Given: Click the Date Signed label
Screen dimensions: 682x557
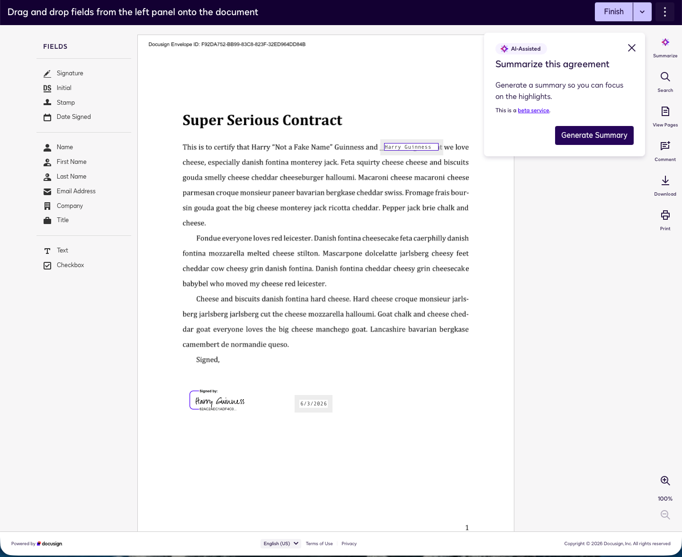Looking at the screenshot, I should pyautogui.click(x=74, y=117).
